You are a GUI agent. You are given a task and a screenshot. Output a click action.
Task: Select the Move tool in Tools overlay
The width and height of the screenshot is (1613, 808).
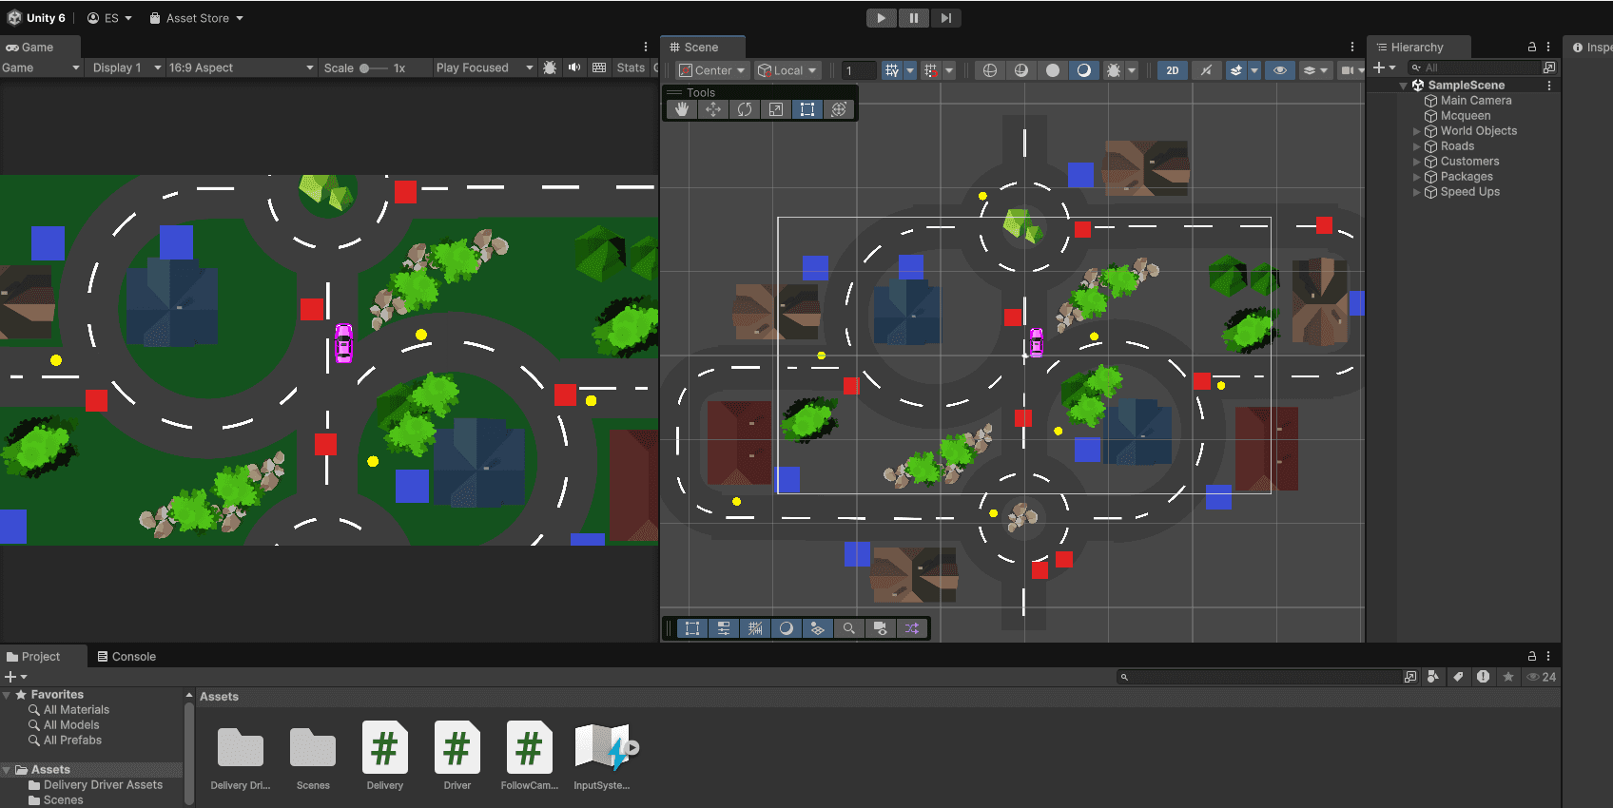coord(712,109)
